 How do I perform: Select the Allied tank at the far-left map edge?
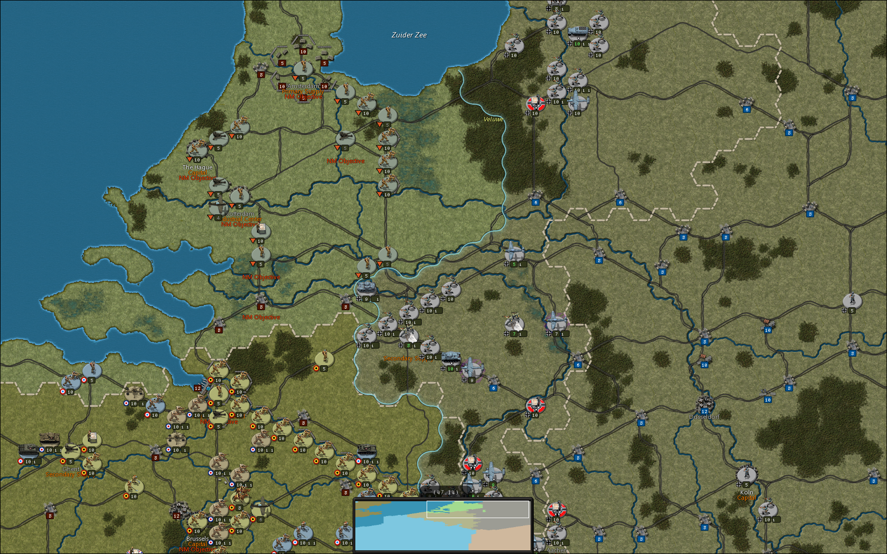click(x=29, y=451)
